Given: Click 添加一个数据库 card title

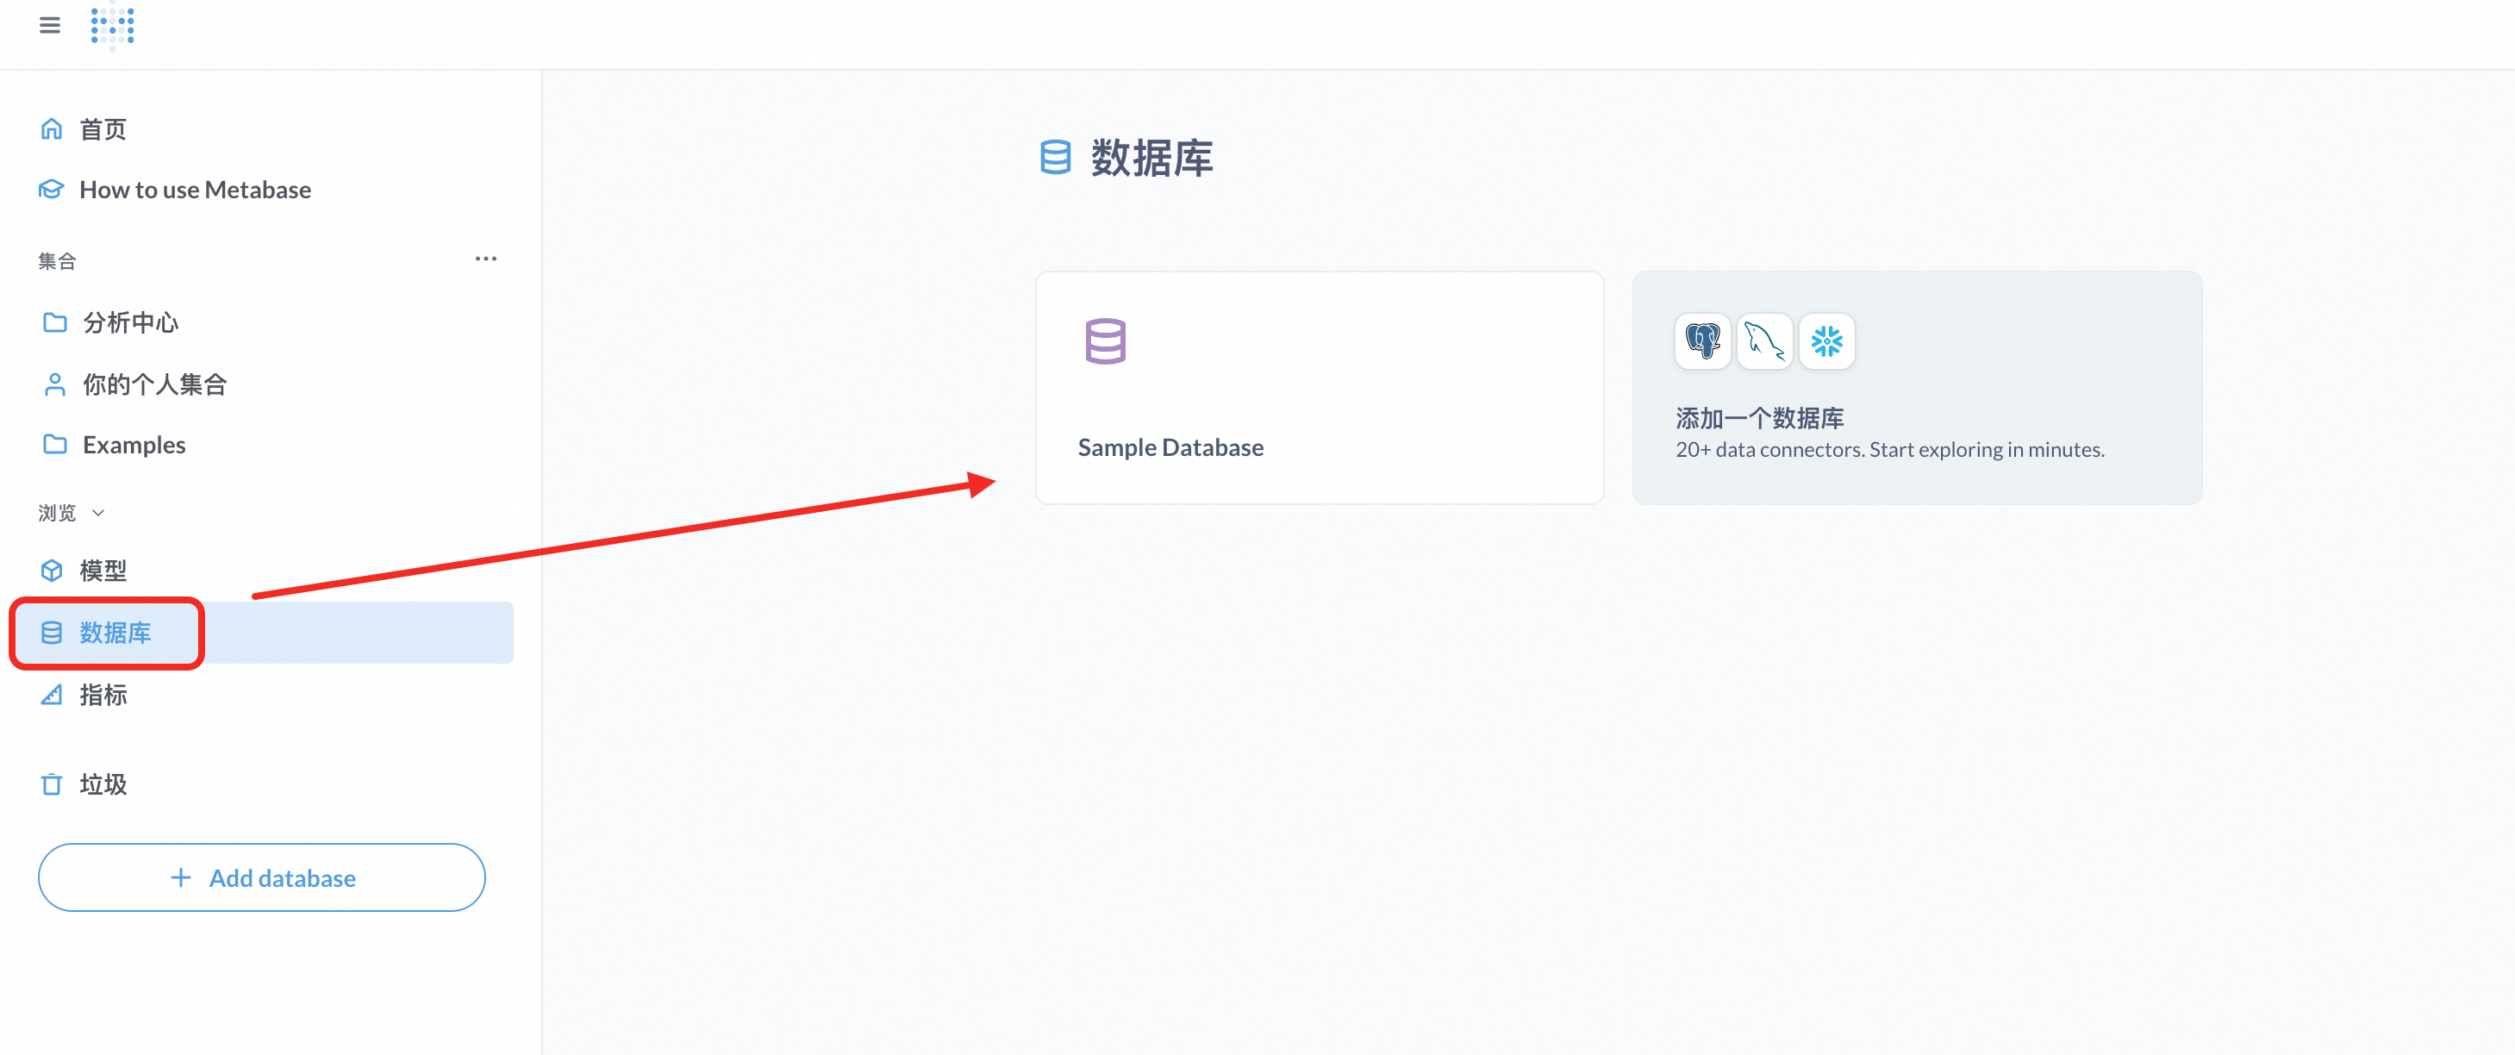Looking at the screenshot, I should [x=1759, y=418].
